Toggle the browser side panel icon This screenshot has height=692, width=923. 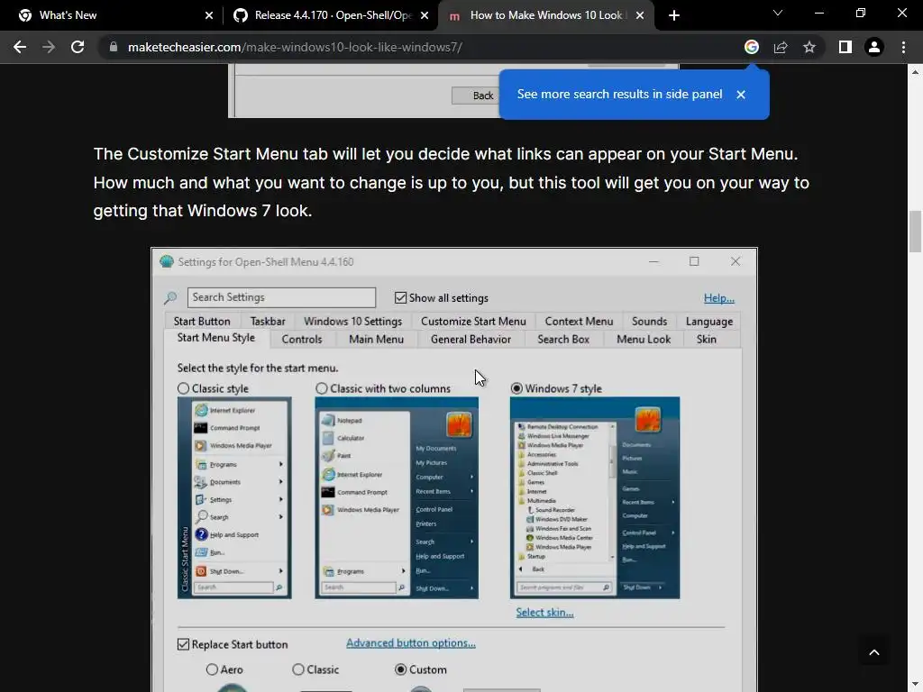pos(845,47)
